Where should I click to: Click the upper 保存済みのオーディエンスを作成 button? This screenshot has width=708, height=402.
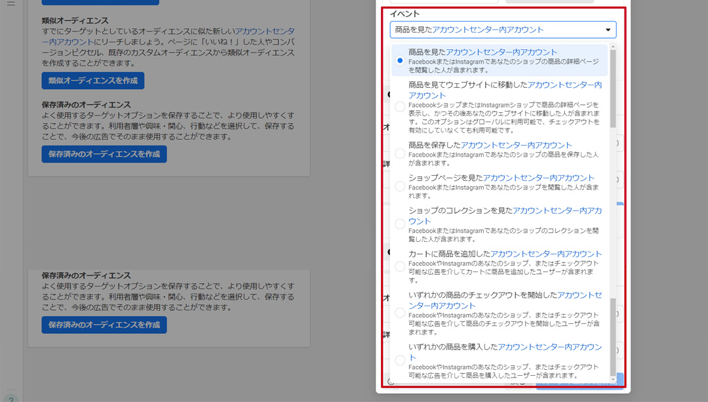tap(104, 154)
